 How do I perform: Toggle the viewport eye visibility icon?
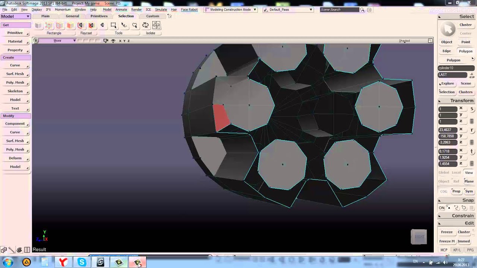coord(113,41)
